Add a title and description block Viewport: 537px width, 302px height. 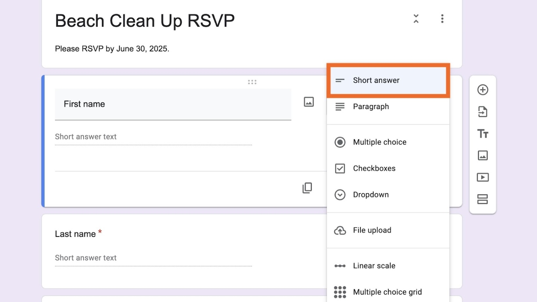tap(483, 134)
